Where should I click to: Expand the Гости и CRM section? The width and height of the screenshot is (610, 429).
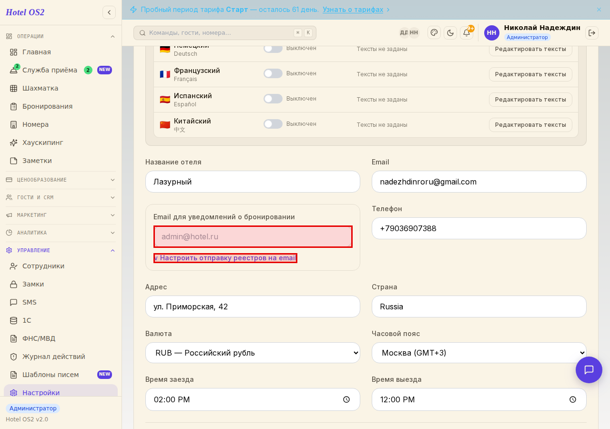61,197
